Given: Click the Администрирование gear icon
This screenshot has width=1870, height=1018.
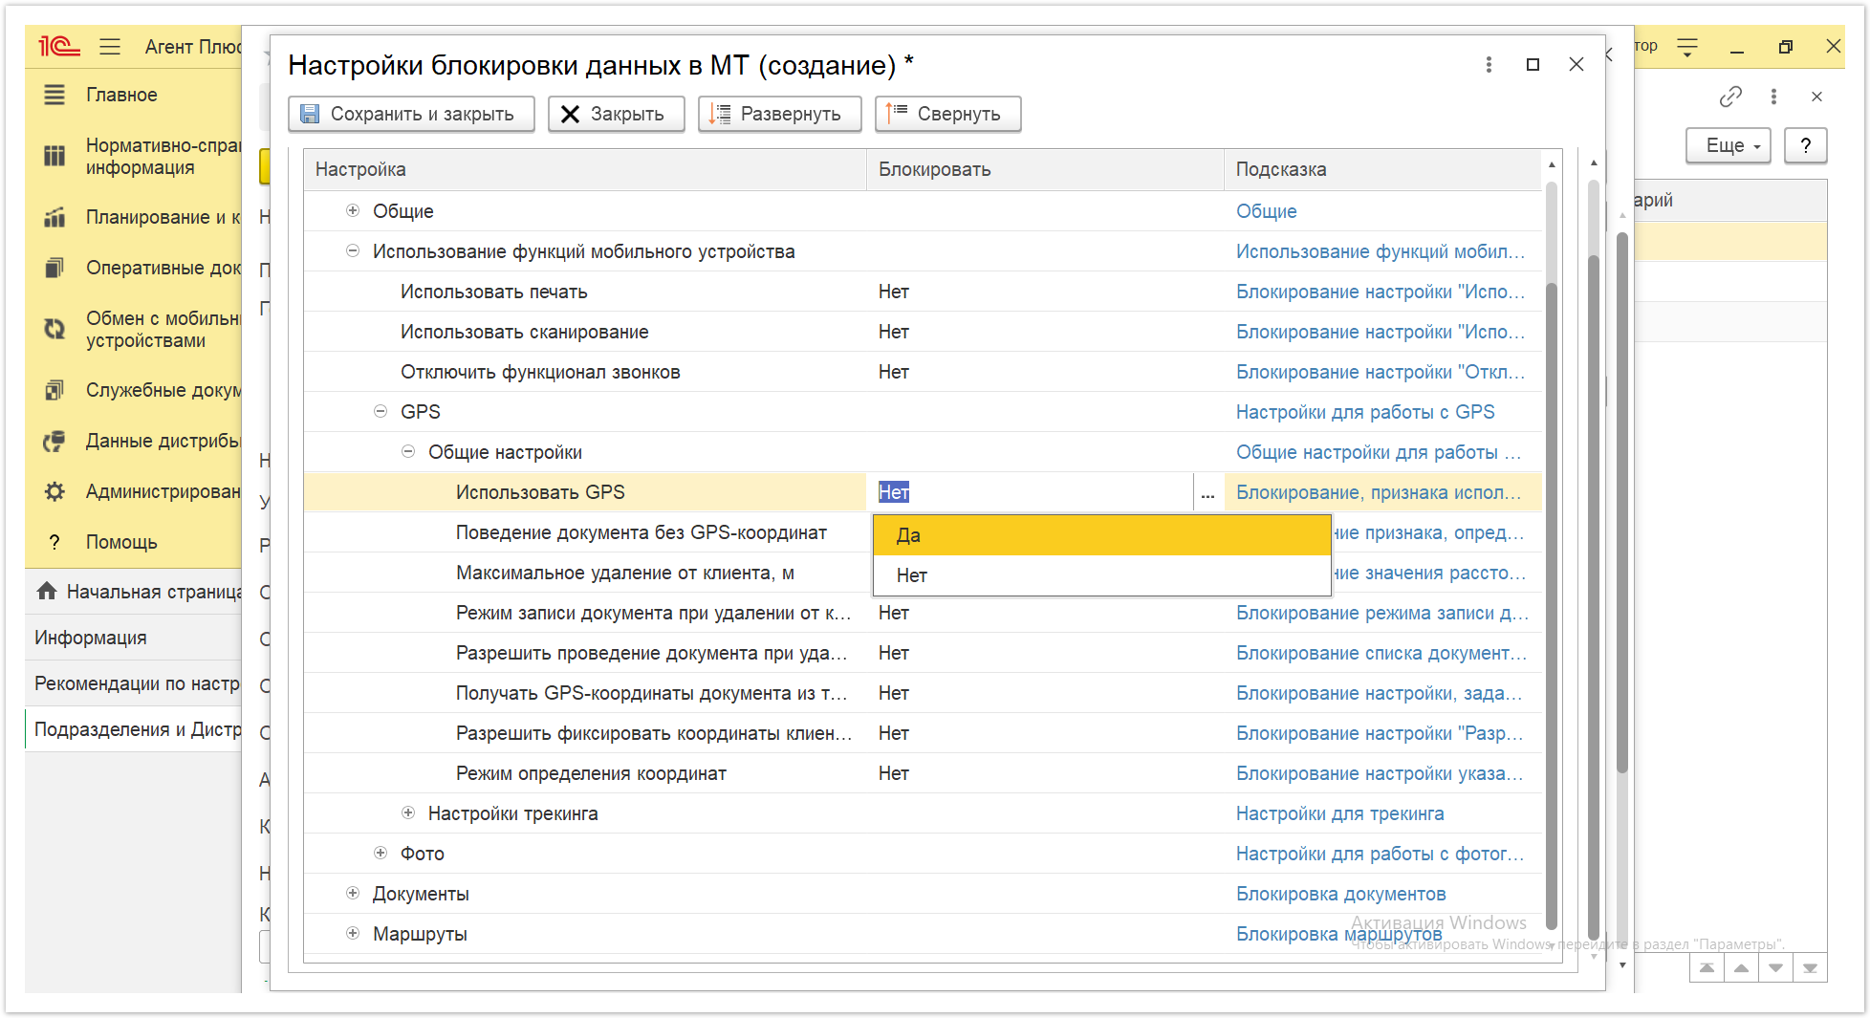Looking at the screenshot, I should tap(54, 491).
